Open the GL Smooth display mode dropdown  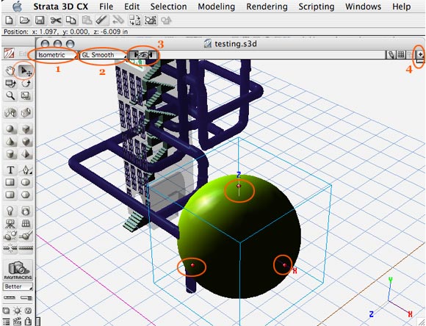coord(104,55)
